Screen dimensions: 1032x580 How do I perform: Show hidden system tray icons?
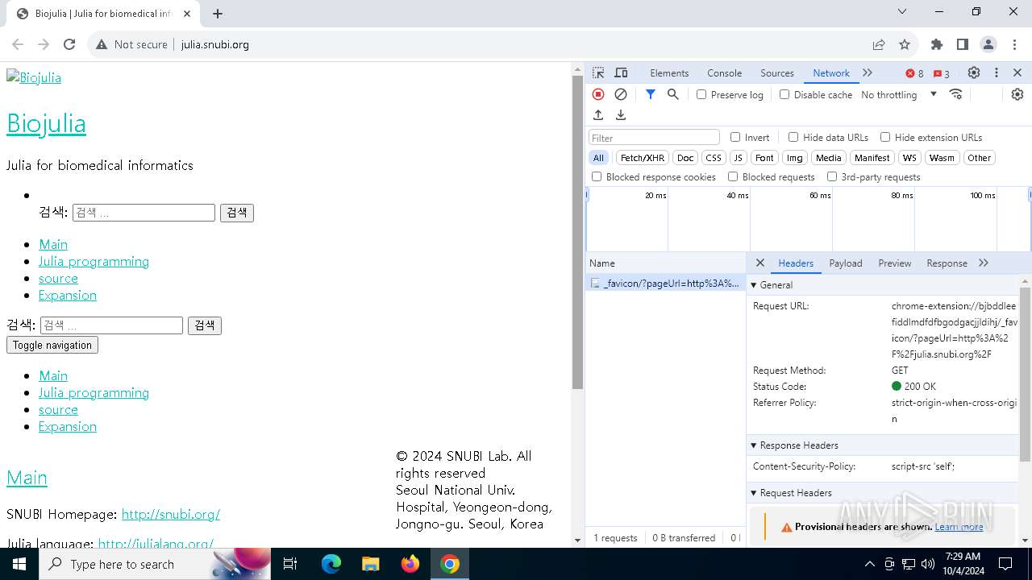(869, 564)
